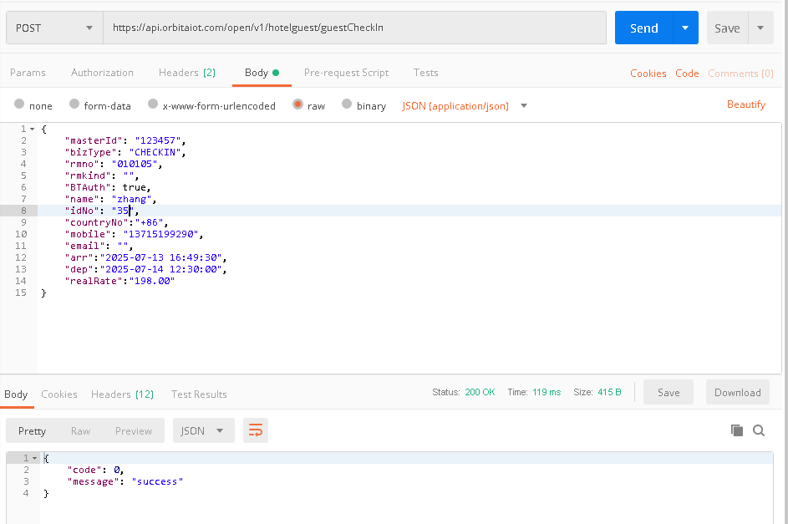Click the wrap lines icon in response toolbar
788x524 pixels.
(256, 430)
